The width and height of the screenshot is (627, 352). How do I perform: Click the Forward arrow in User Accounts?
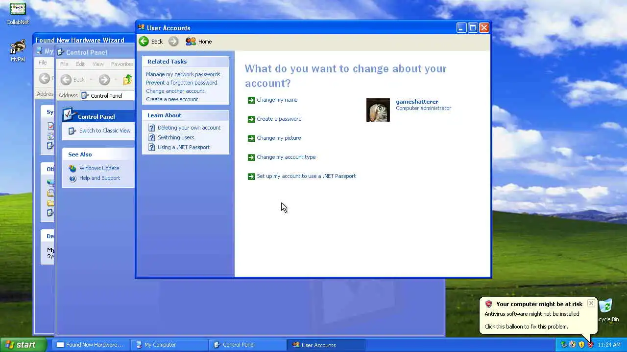tap(173, 42)
